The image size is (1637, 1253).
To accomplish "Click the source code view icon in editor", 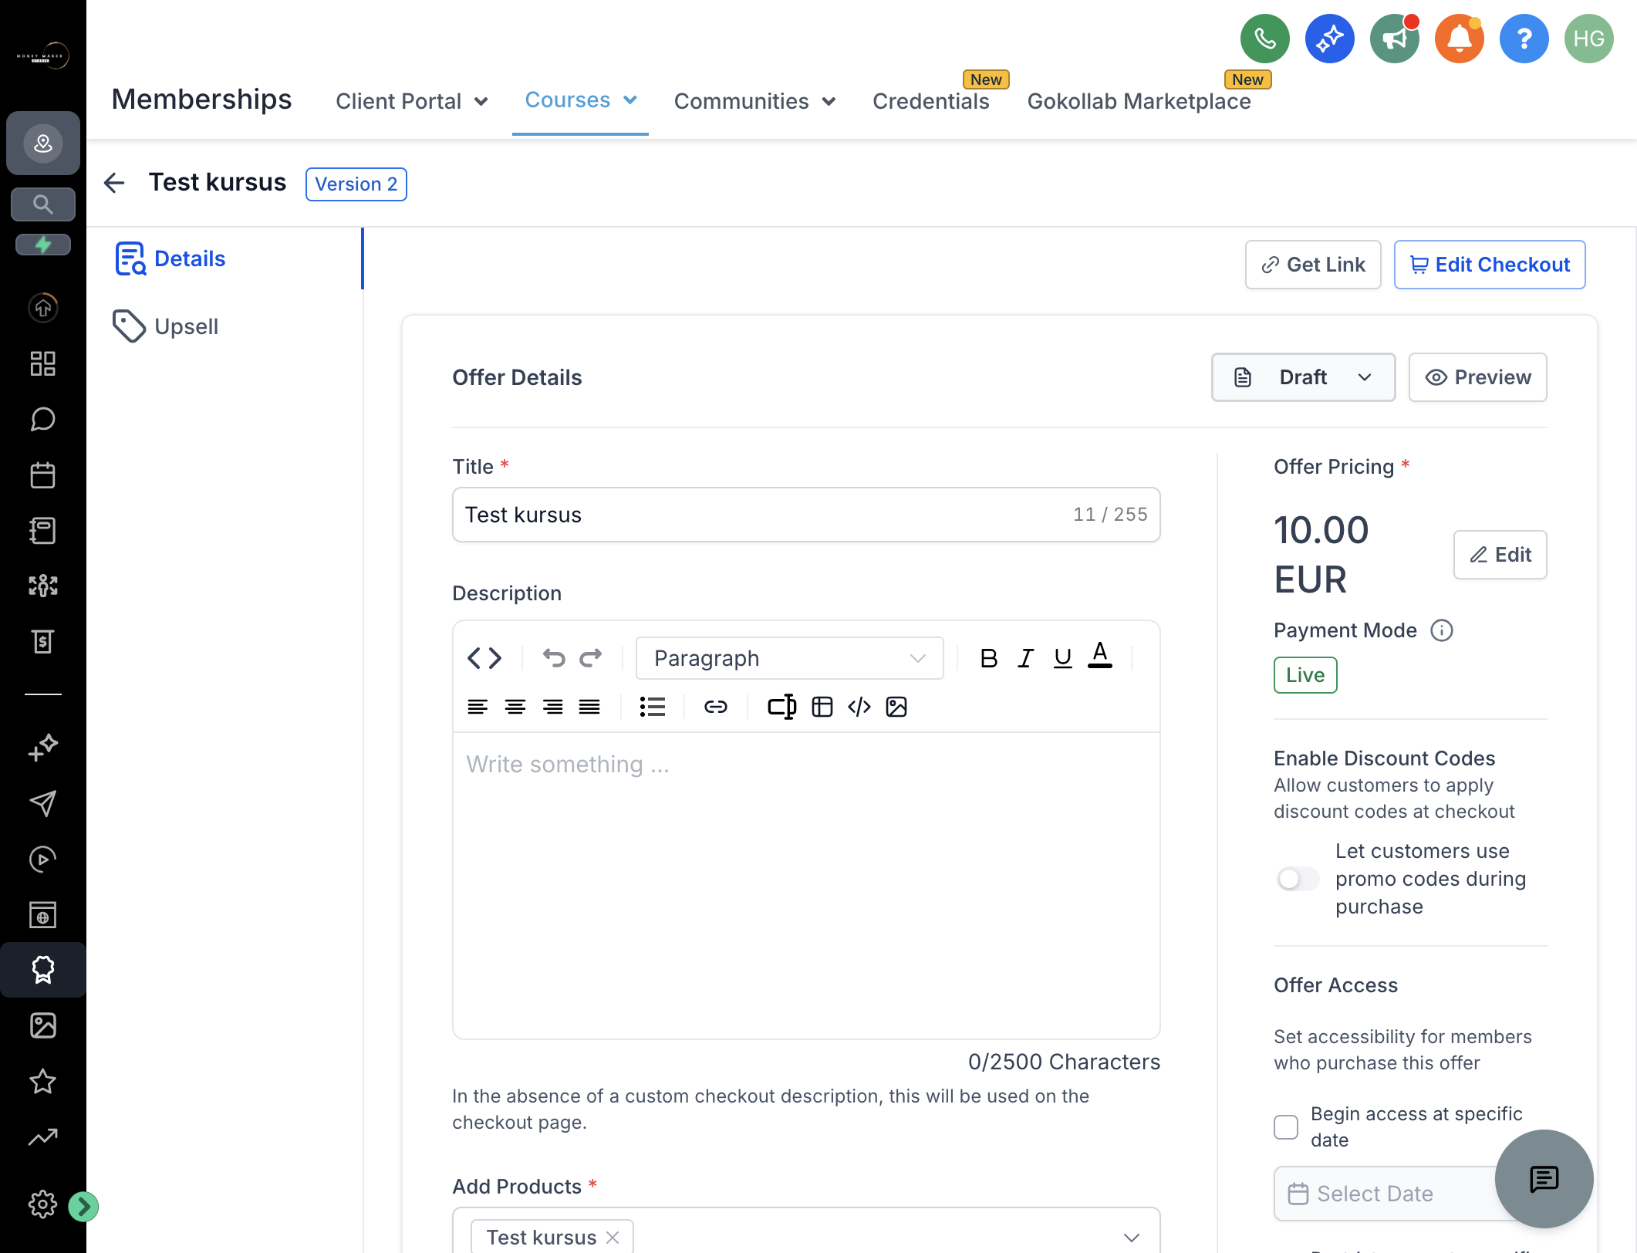I will pyautogui.click(x=484, y=658).
